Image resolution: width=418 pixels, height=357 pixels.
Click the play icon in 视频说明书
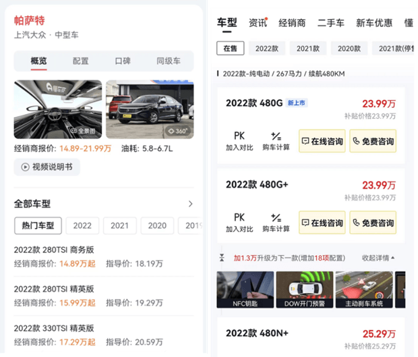[x=26, y=167]
